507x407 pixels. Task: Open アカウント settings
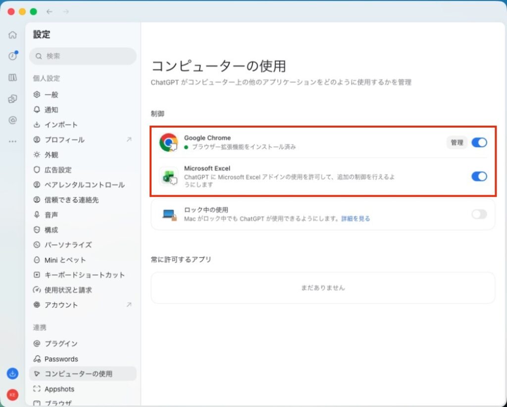[x=83, y=305]
